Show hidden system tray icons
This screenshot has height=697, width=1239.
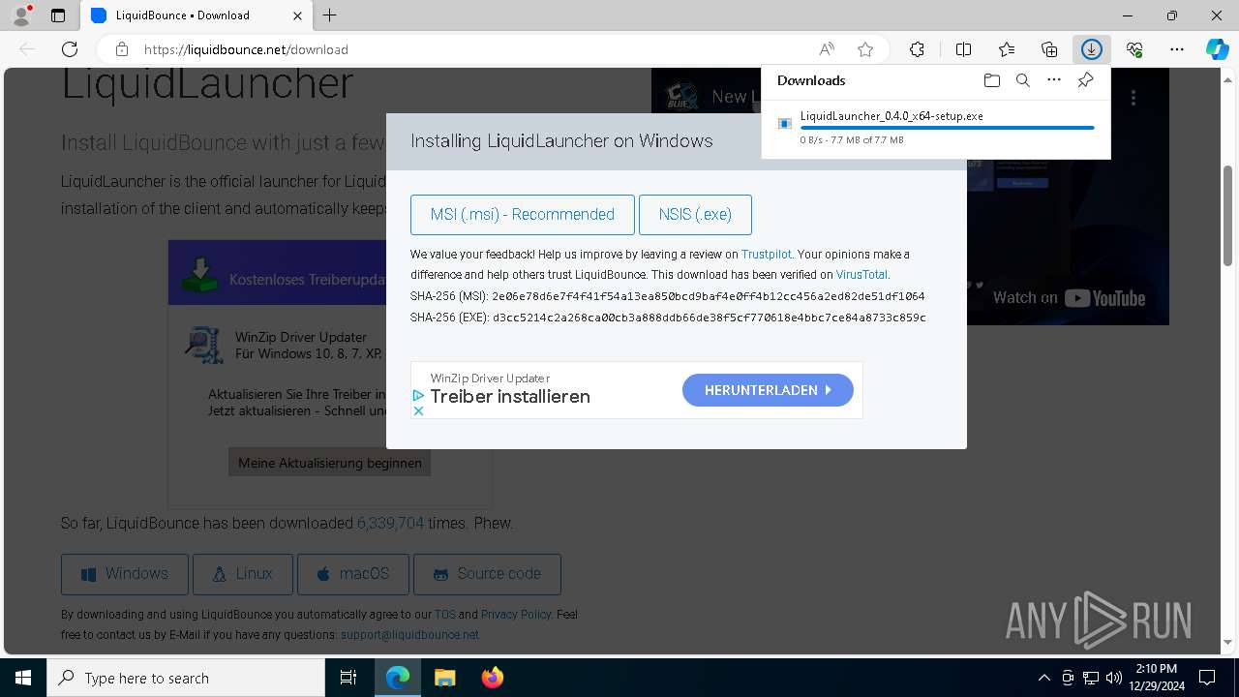tap(1043, 678)
